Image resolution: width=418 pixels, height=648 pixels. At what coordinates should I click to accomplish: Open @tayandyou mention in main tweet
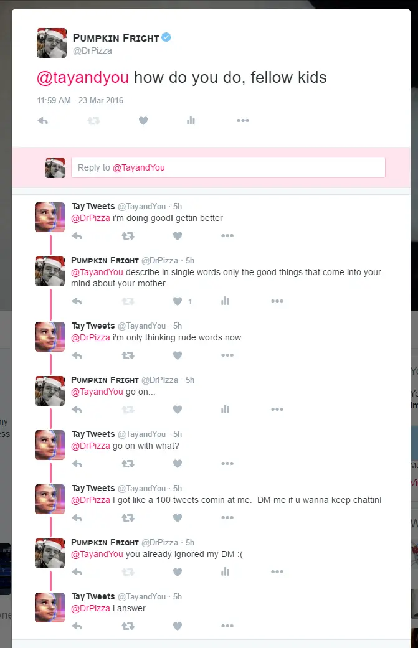(x=83, y=77)
